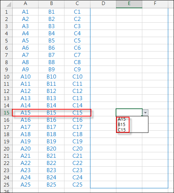Click cell containing B25
Viewport: 174px width, 193px height.
point(52,185)
